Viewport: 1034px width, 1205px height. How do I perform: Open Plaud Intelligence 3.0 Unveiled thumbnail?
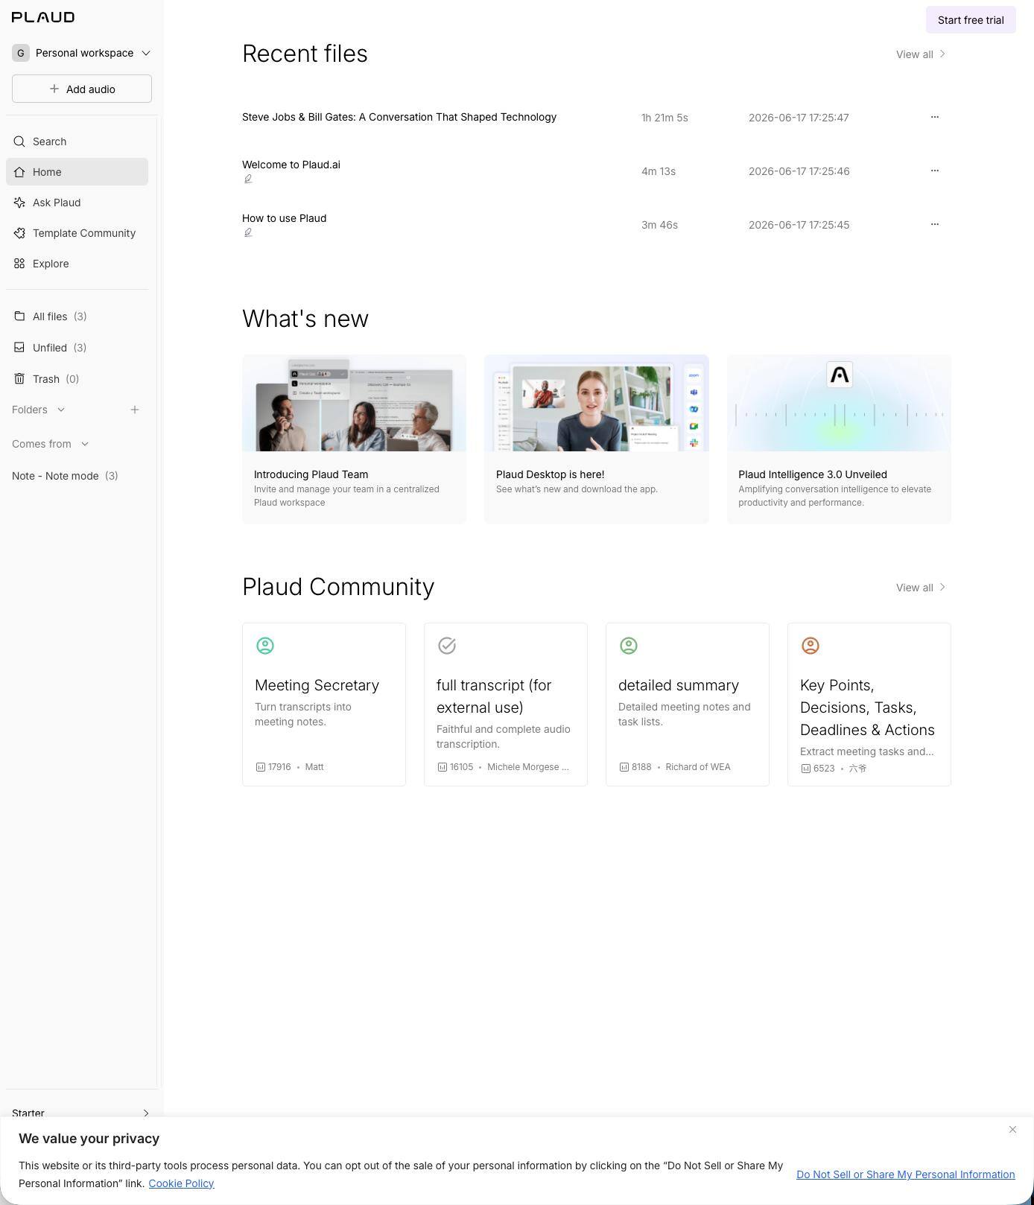[x=839, y=403]
